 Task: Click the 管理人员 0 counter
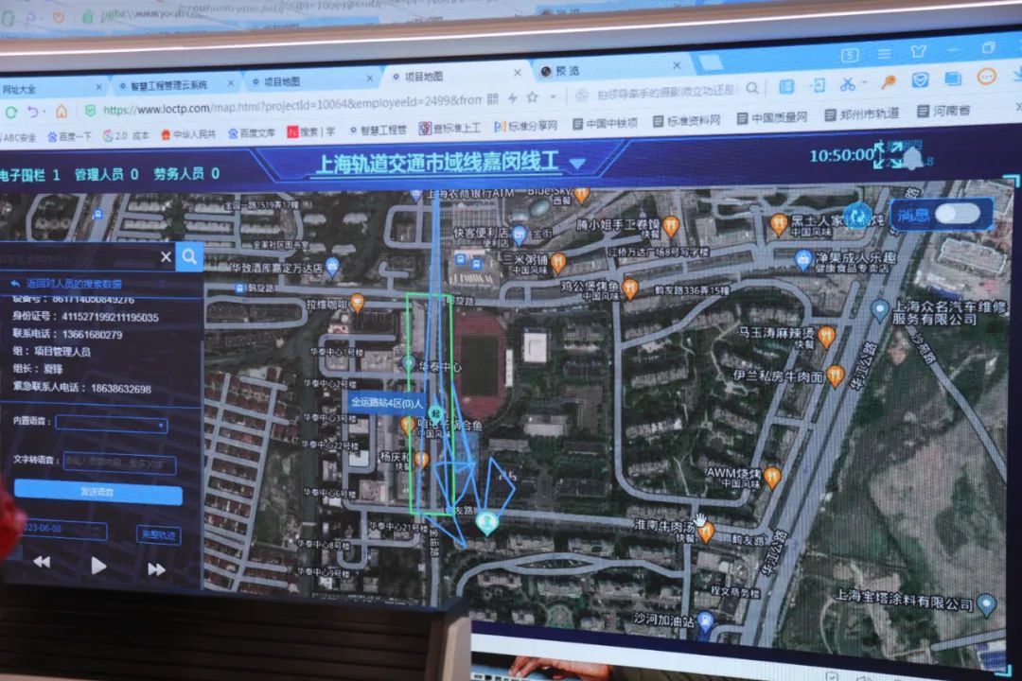(x=106, y=174)
